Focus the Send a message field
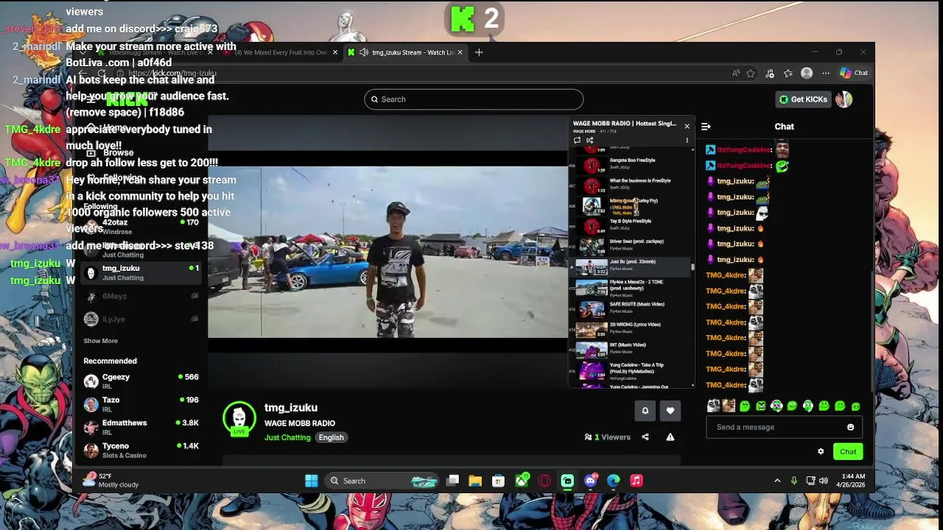The image size is (943, 530). (x=784, y=427)
